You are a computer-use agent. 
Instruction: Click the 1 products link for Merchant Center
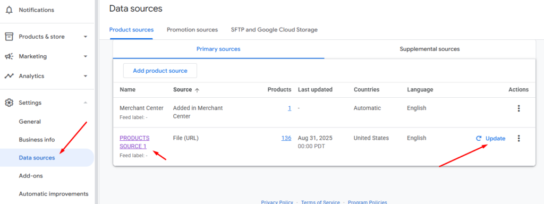[x=290, y=108]
